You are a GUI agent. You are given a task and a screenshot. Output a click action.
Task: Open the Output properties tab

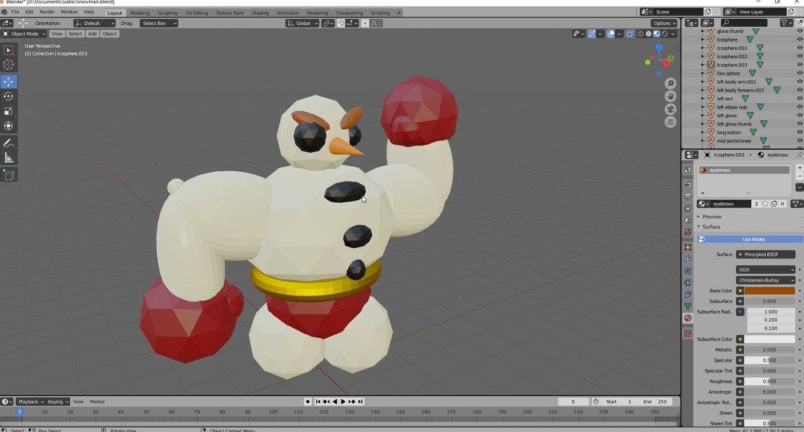(688, 196)
